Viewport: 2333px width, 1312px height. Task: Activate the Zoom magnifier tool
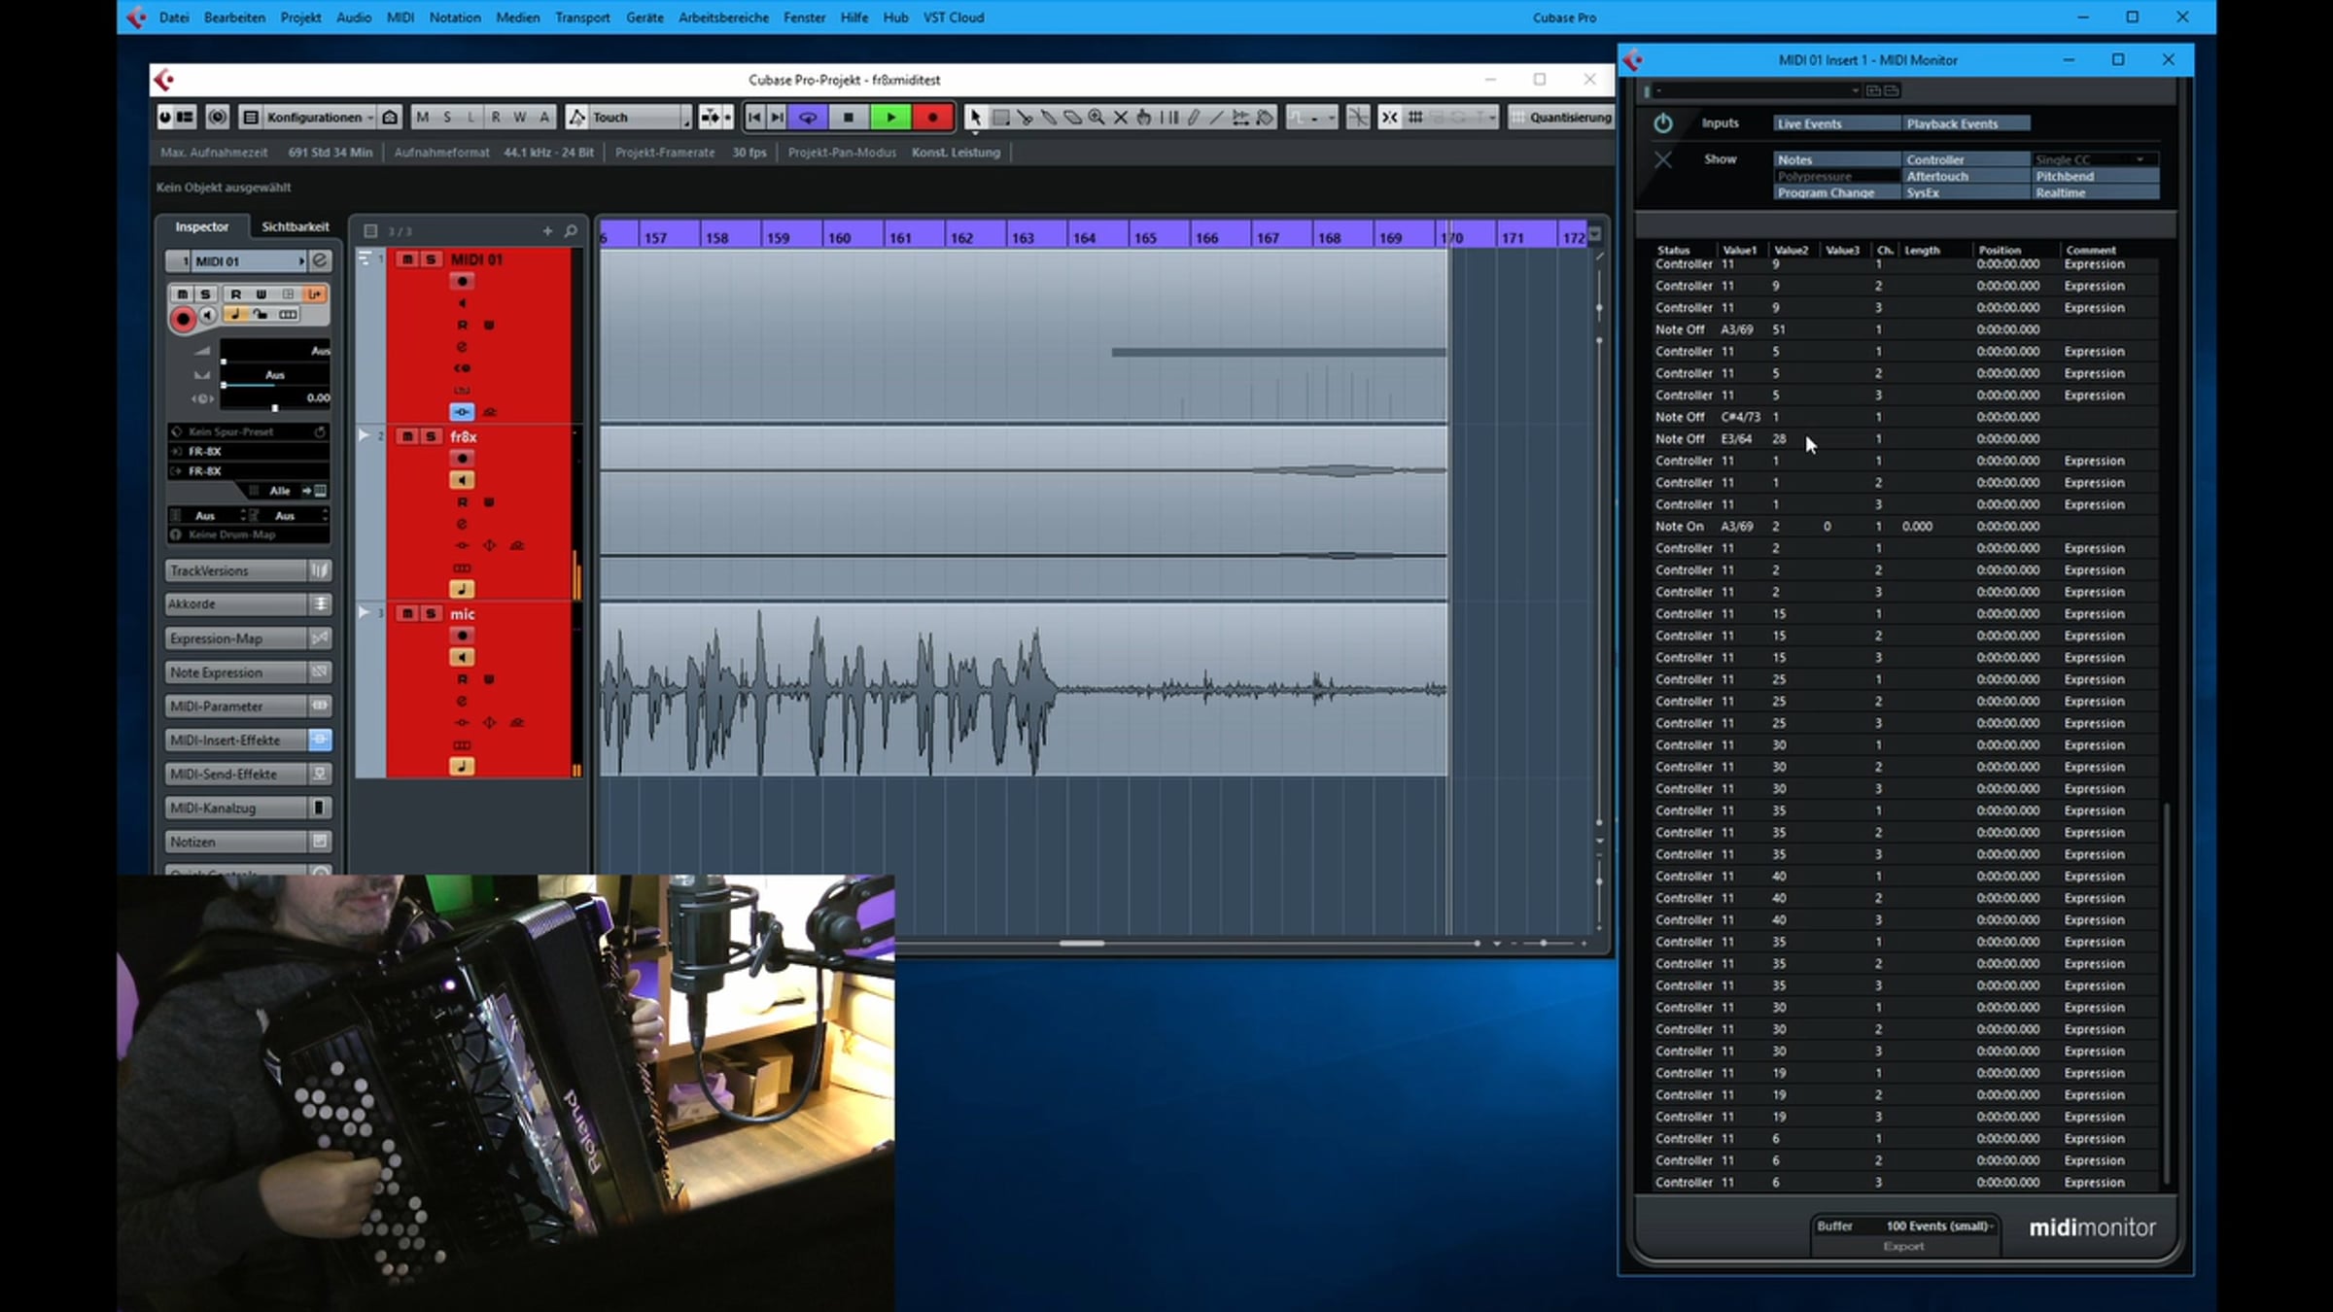coord(1097,118)
